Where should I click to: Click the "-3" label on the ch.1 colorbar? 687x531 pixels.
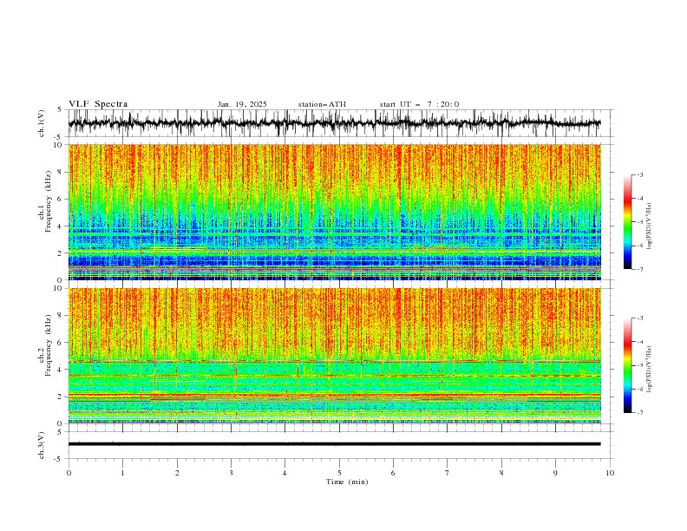coord(640,174)
